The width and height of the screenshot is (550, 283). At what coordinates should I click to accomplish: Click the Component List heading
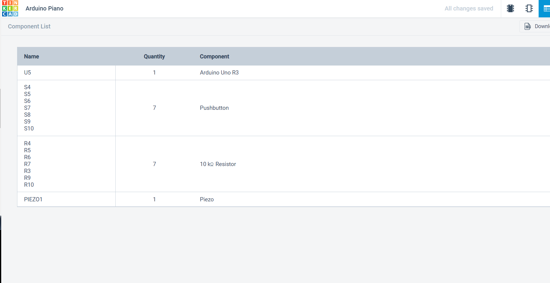click(x=29, y=26)
